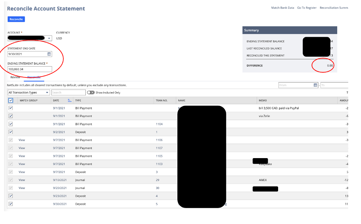This screenshot has height=224, width=361.
Task: Click the transaction Search box
Action: click(68, 92)
